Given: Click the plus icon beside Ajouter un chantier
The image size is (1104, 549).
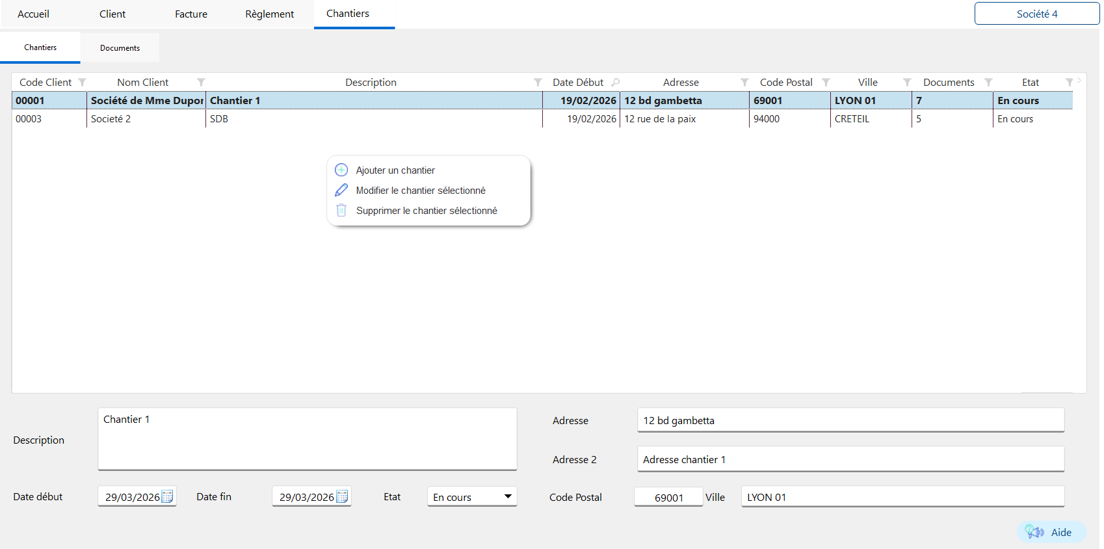Looking at the screenshot, I should coord(341,170).
